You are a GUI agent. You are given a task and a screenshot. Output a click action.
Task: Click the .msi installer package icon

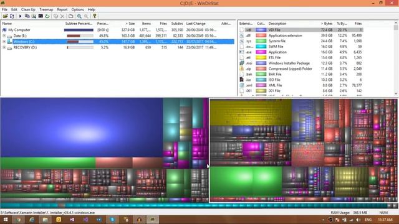[x=242, y=63]
